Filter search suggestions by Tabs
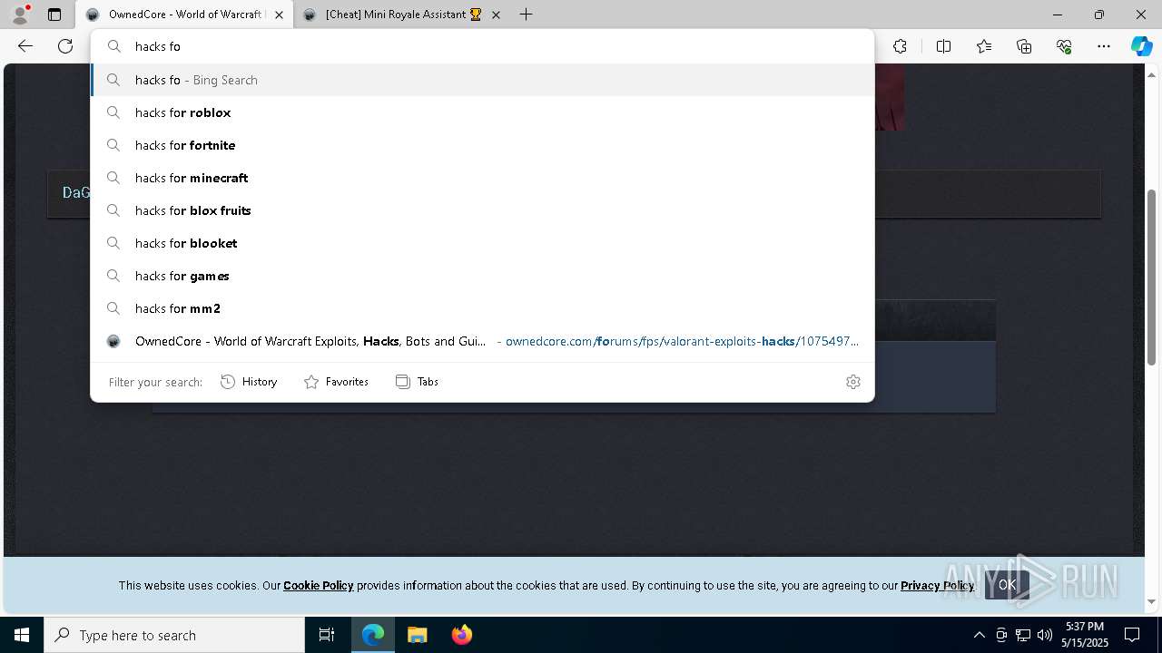This screenshot has height=653, width=1162. [x=417, y=382]
